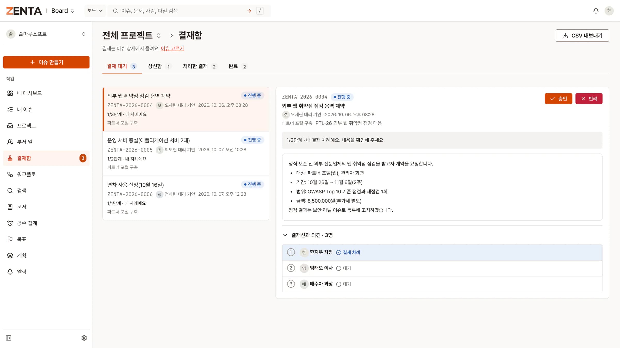Switch to 처리한 결재 tab
620x348 pixels.
(200, 67)
